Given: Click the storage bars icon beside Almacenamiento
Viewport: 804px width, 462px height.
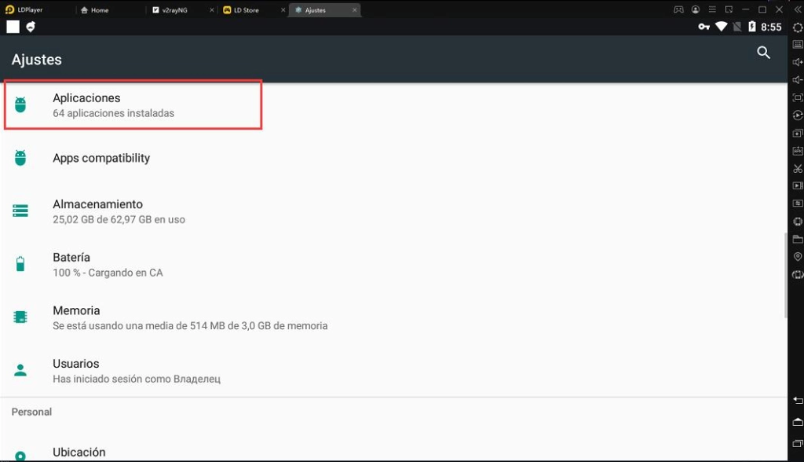Looking at the screenshot, I should tap(20, 211).
